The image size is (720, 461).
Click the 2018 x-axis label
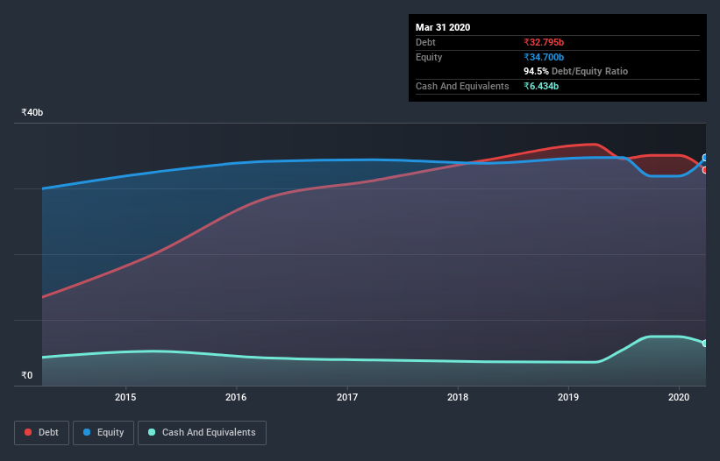coord(458,397)
